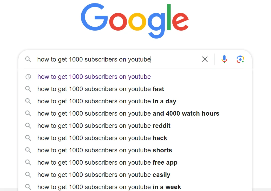Select the previously searched purple suggestion
The image size is (271, 191).
click(94, 77)
